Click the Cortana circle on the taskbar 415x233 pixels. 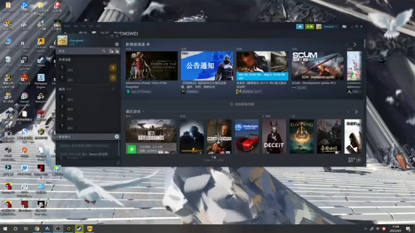(x=16, y=229)
